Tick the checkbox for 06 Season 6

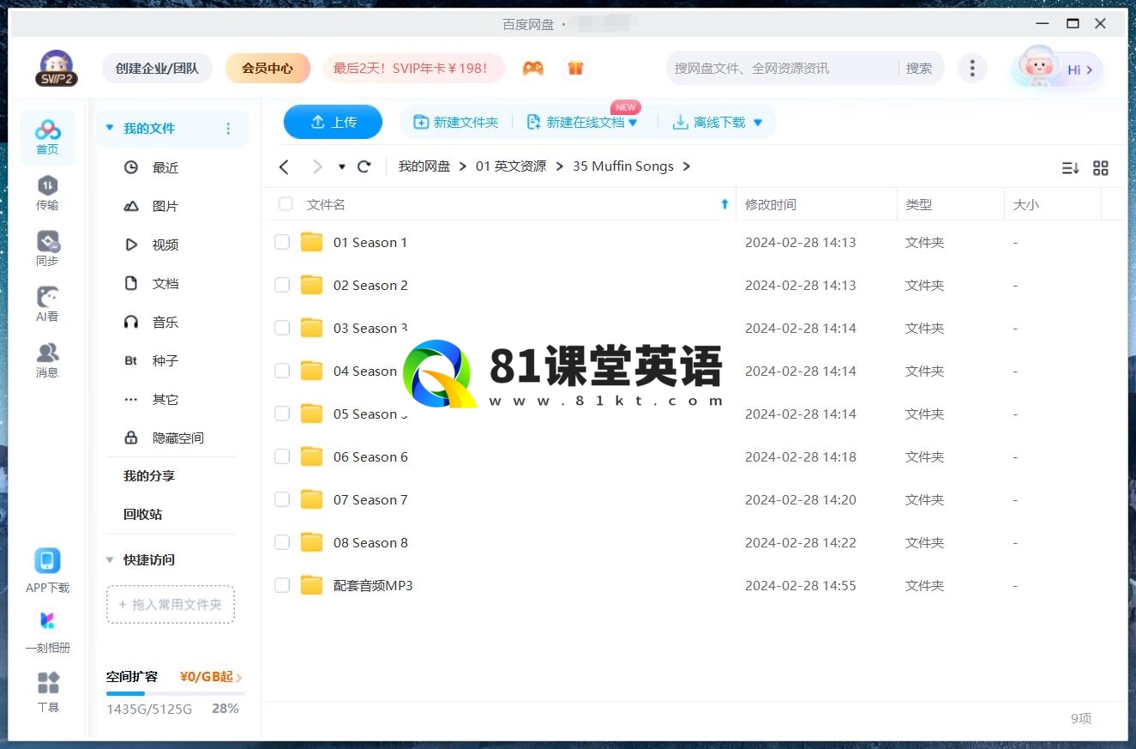282,456
